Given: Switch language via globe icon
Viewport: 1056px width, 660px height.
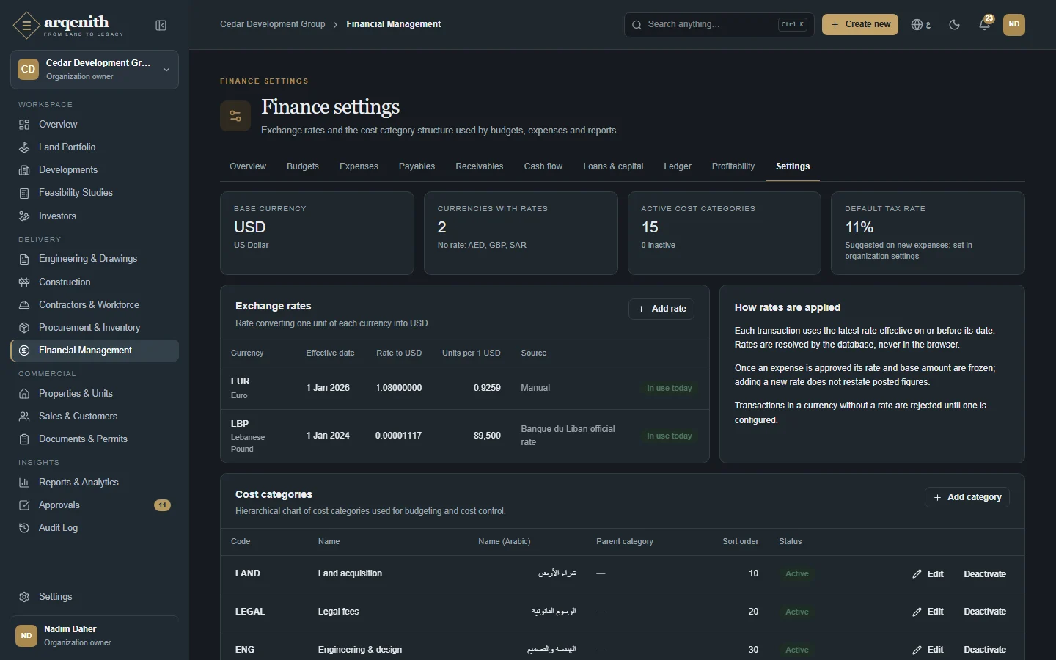Looking at the screenshot, I should click(x=921, y=24).
